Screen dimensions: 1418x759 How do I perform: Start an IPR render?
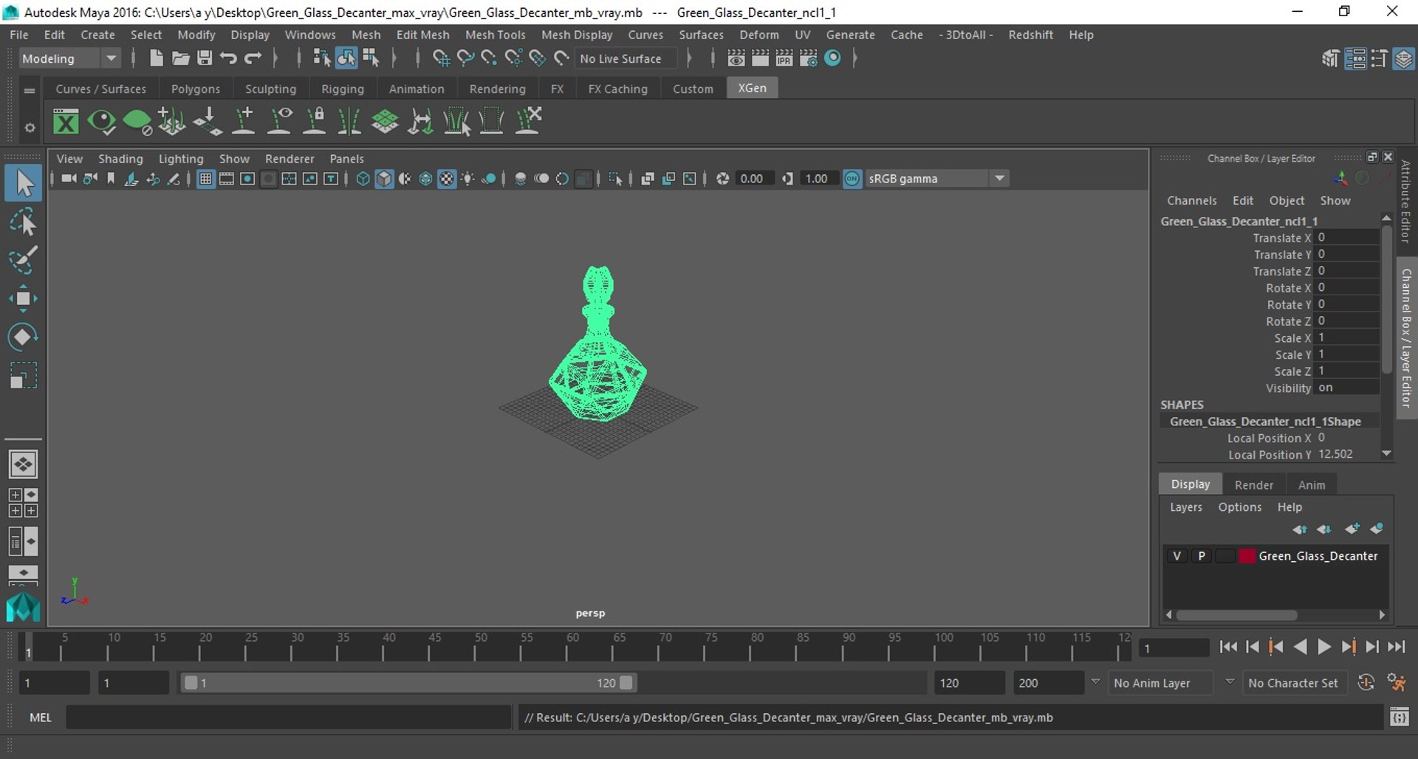tap(784, 58)
